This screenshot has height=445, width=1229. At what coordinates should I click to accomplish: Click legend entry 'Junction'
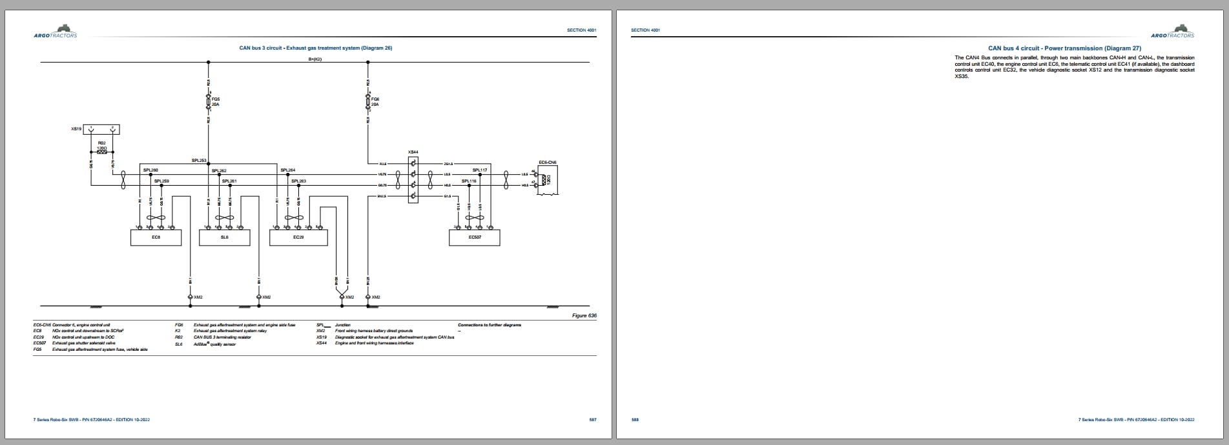click(343, 325)
